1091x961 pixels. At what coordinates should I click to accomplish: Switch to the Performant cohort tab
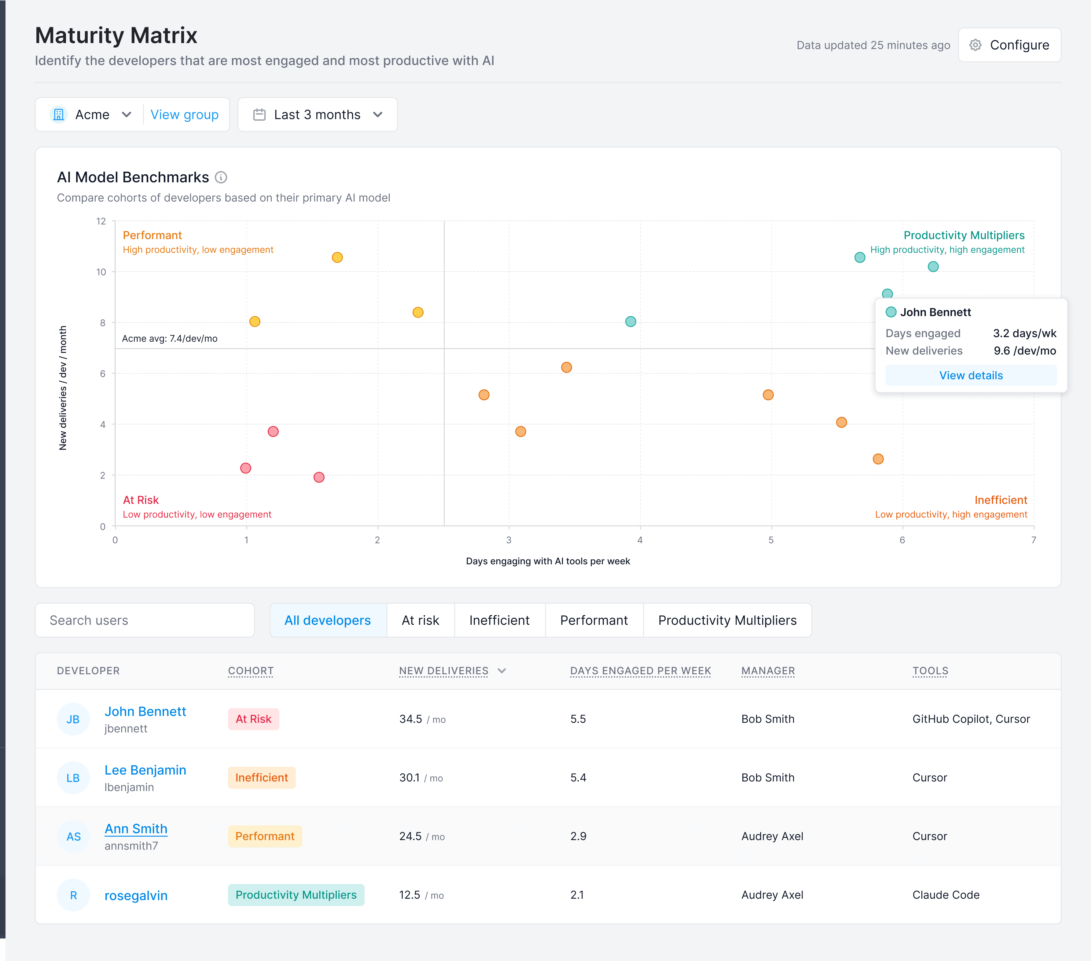pos(593,620)
